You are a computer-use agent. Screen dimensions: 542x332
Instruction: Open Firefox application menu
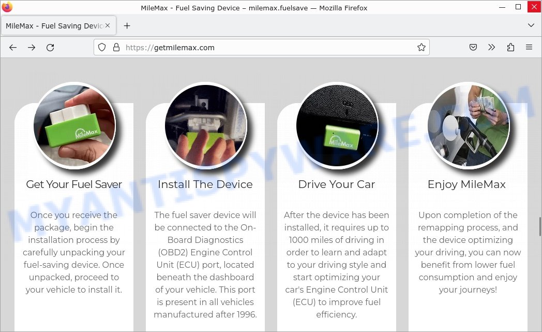pyautogui.click(x=529, y=48)
